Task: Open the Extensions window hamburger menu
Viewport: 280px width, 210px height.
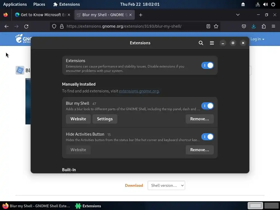Action: pos(212,43)
